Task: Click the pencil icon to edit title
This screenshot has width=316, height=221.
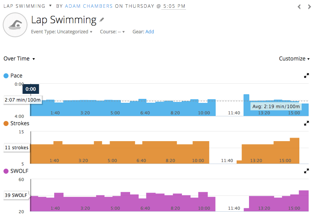Action: click(102, 20)
